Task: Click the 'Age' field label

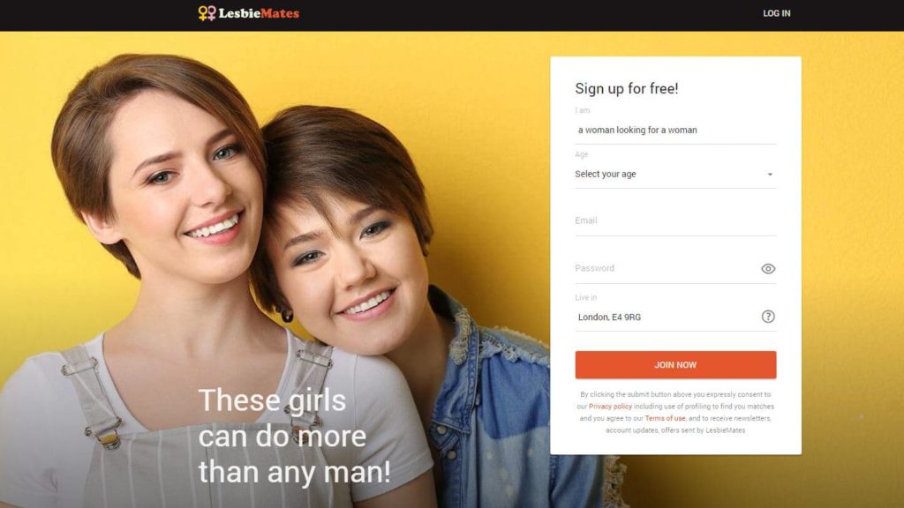Action: tap(581, 154)
